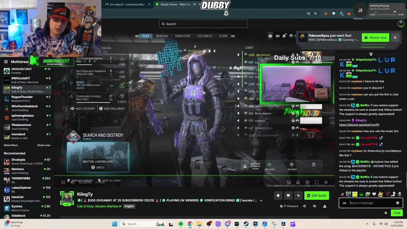
Task: Open Spotify from the taskbar
Action: pos(181,224)
